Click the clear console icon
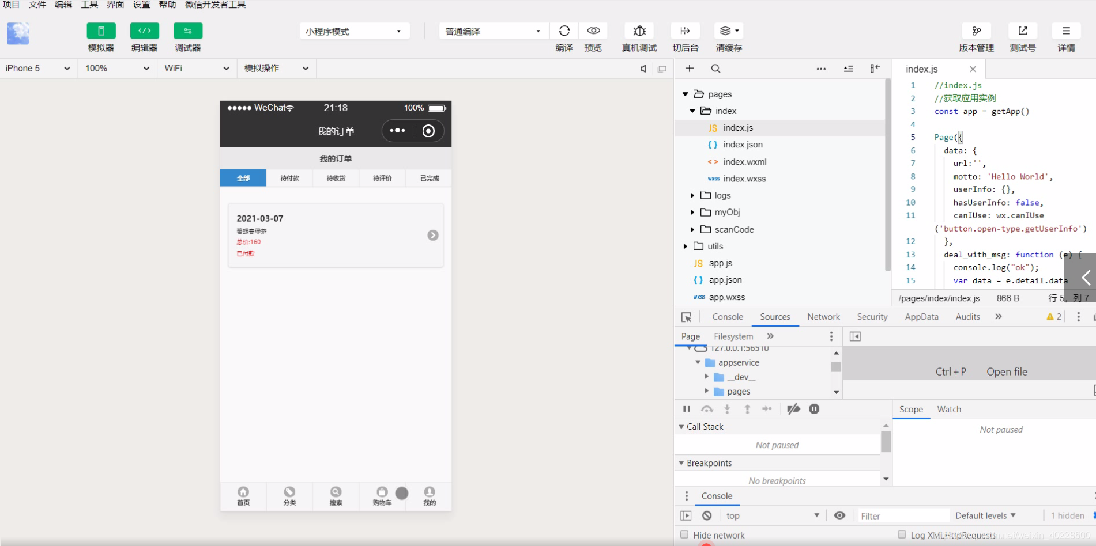The height and width of the screenshot is (546, 1096). coord(707,515)
